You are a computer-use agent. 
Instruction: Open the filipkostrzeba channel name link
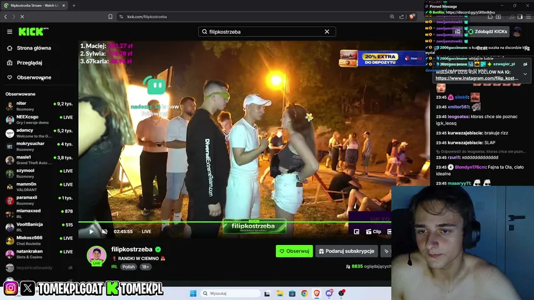tap(132, 249)
